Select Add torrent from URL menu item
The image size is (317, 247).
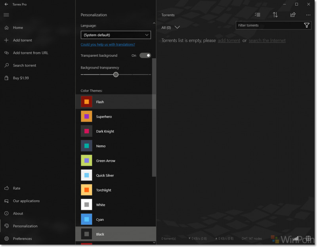31,53
